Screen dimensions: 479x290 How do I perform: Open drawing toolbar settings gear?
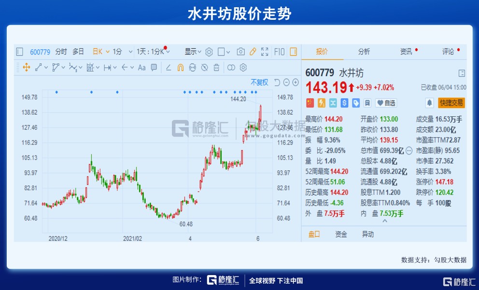point(243,67)
